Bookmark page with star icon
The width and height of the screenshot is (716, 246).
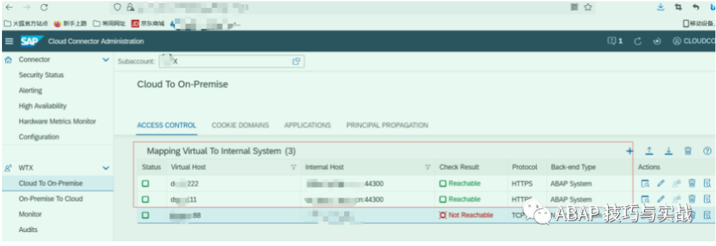587,7
